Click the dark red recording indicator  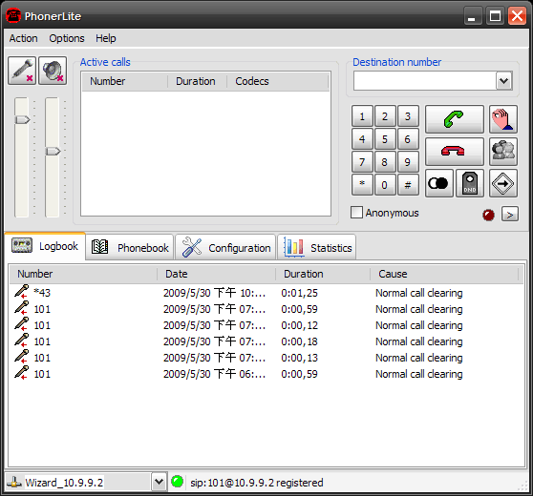488,215
